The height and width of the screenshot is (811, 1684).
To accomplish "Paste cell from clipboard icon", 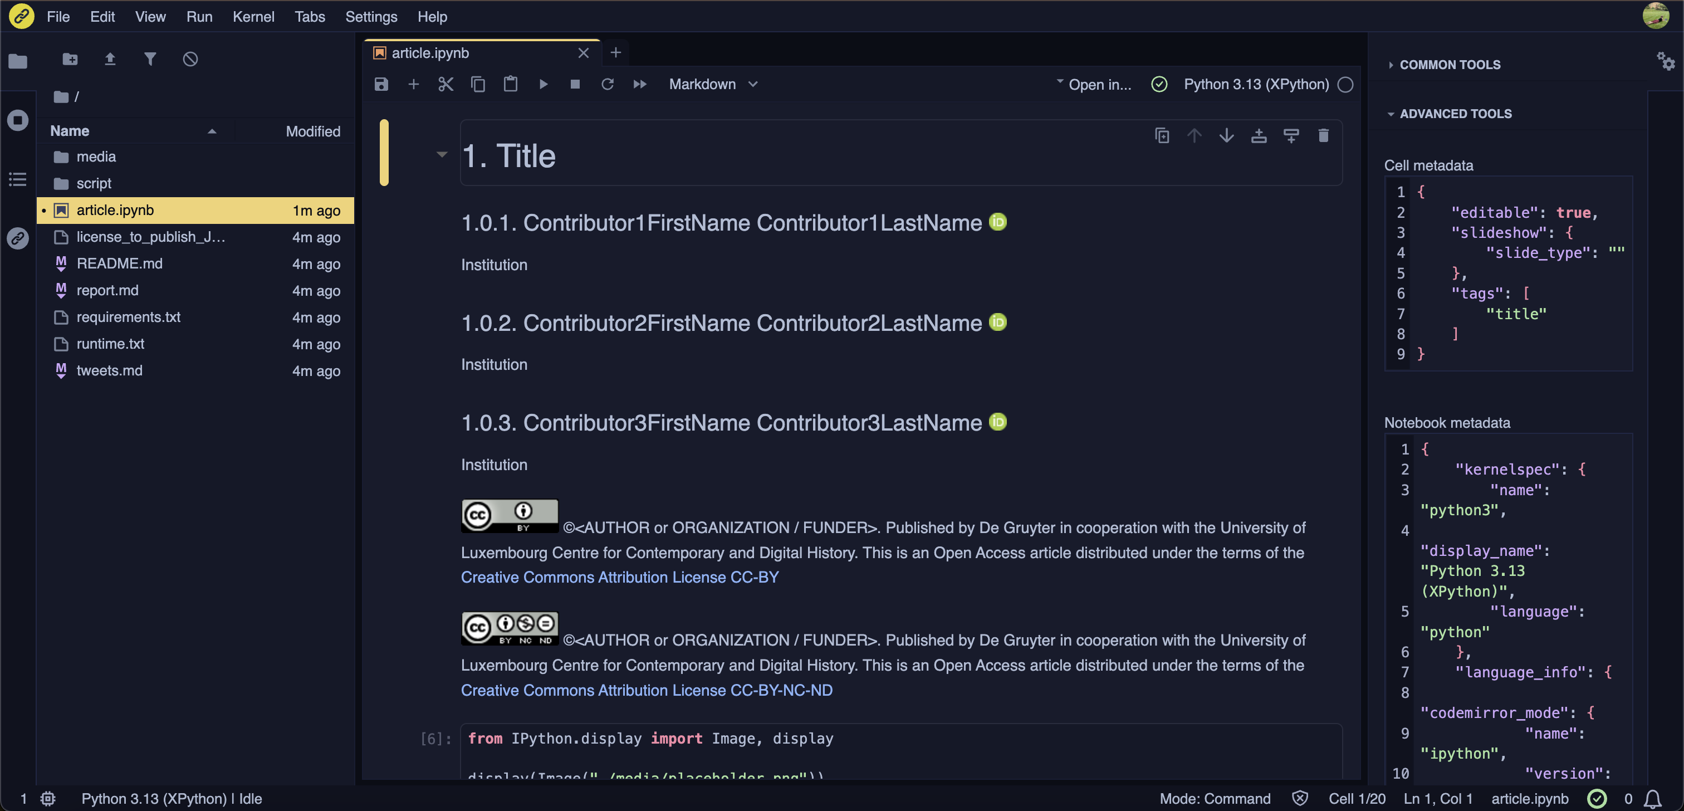I will pyautogui.click(x=511, y=84).
